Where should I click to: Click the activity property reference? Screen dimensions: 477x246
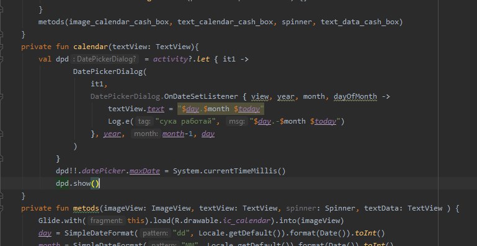[171, 59]
